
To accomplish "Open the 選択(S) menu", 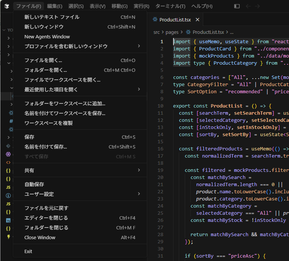I will point(76,6).
